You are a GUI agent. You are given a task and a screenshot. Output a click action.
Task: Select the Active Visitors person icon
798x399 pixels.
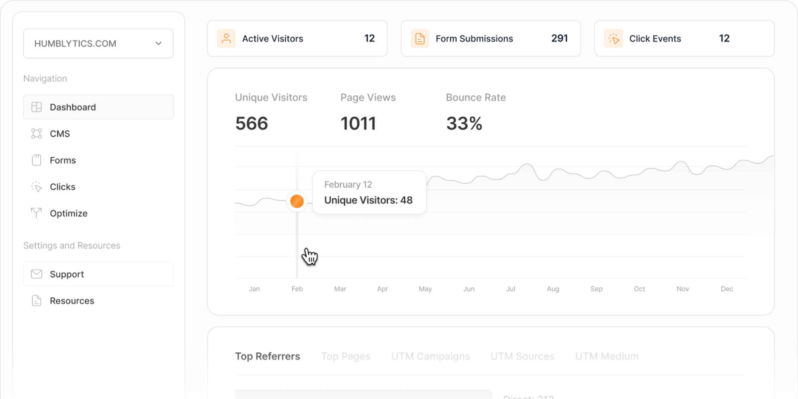226,38
